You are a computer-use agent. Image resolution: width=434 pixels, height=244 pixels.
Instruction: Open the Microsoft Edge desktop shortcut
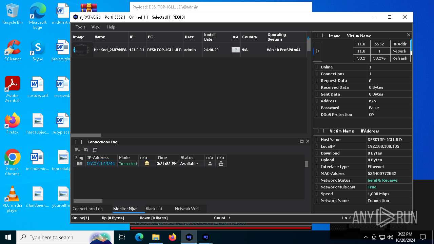tap(38, 16)
